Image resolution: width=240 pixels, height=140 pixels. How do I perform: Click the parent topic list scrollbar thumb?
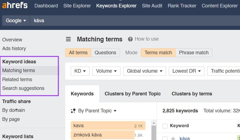tap(154, 133)
